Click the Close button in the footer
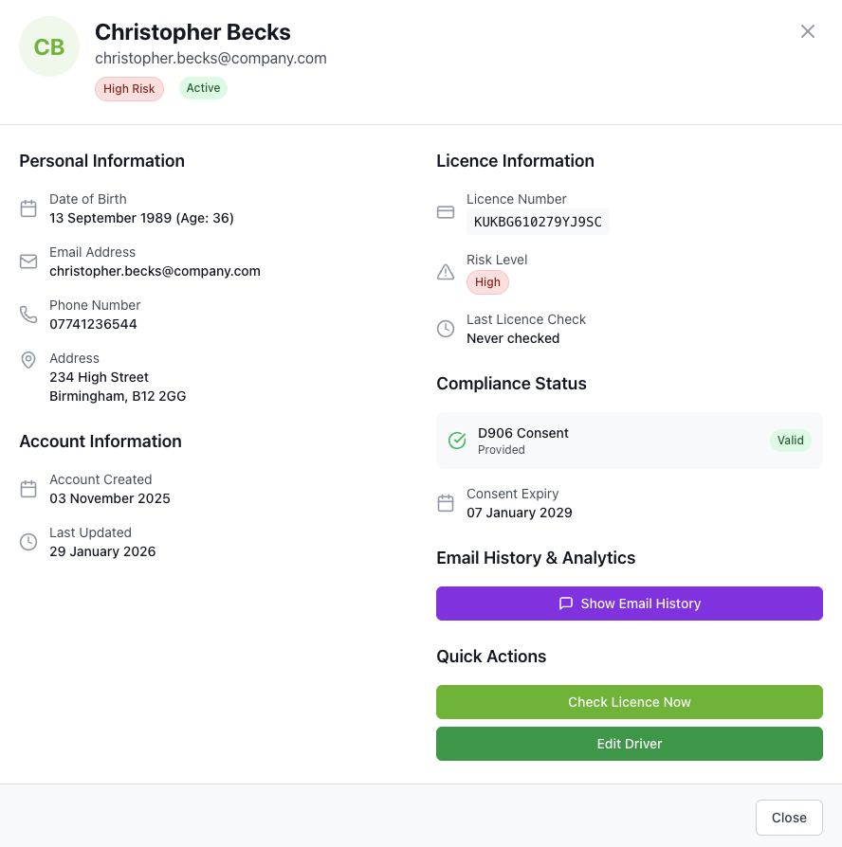The height and width of the screenshot is (847, 842). click(x=789, y=818)
